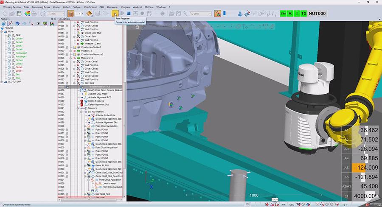Click the Run Program toolbar icon
Screen dimensions: 382x207
pyautogui.click(x=115, y=14)
